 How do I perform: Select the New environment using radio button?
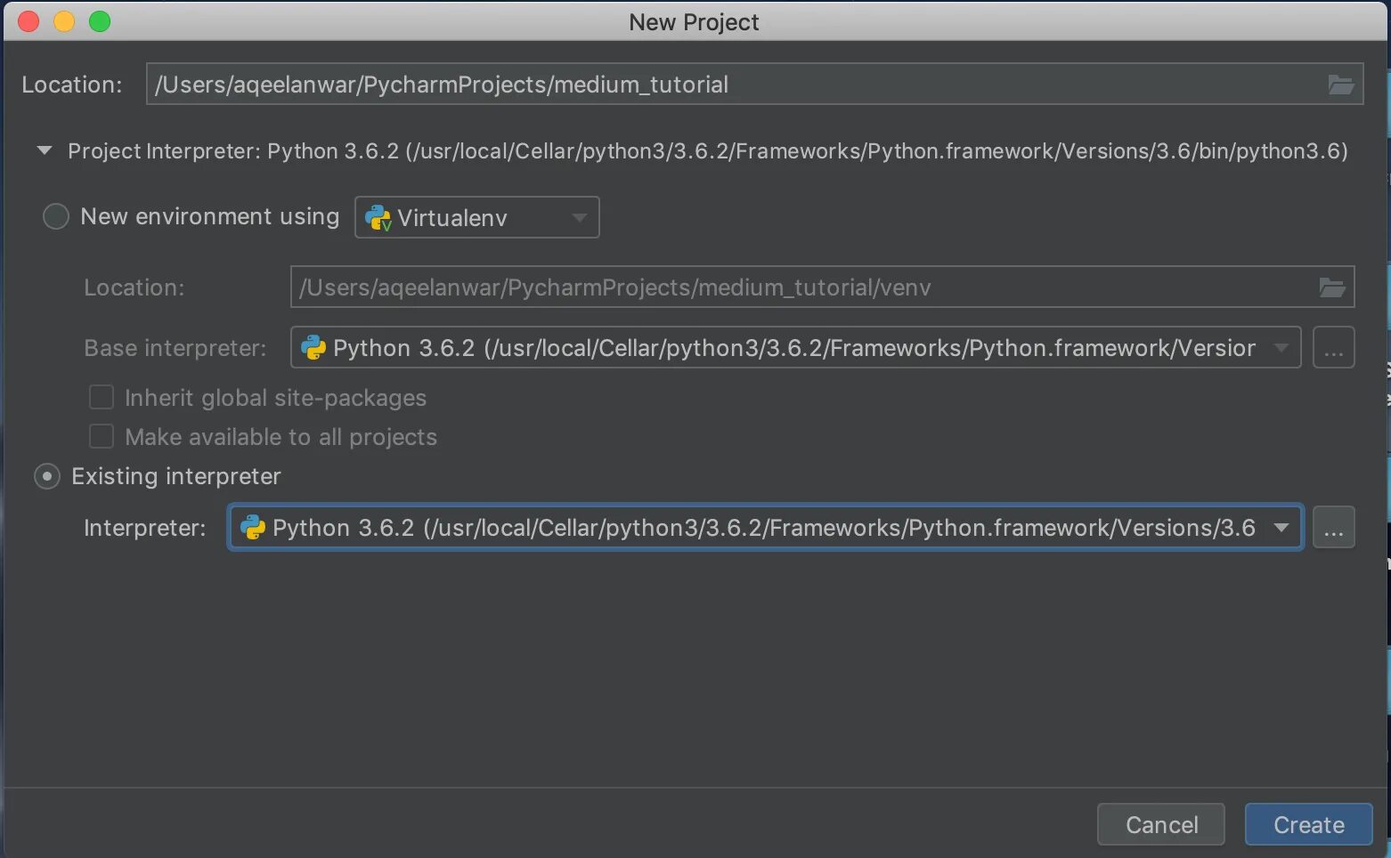click(56, 216)
